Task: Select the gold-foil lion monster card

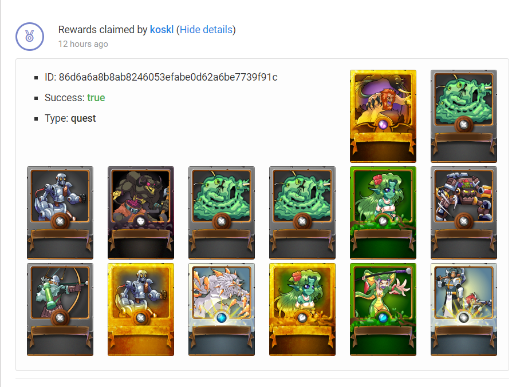Action: click(383, 116)
